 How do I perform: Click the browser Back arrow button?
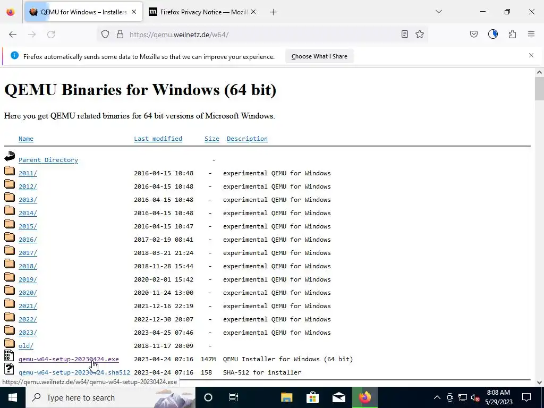click(13, 35)
